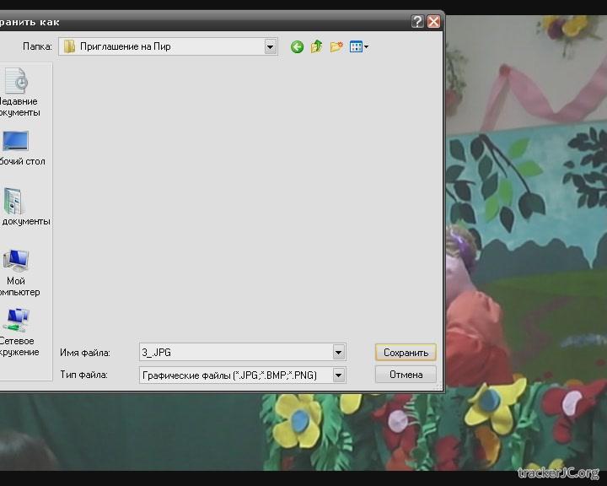
Task: Go up one folder level
Action: click(316, 47)
